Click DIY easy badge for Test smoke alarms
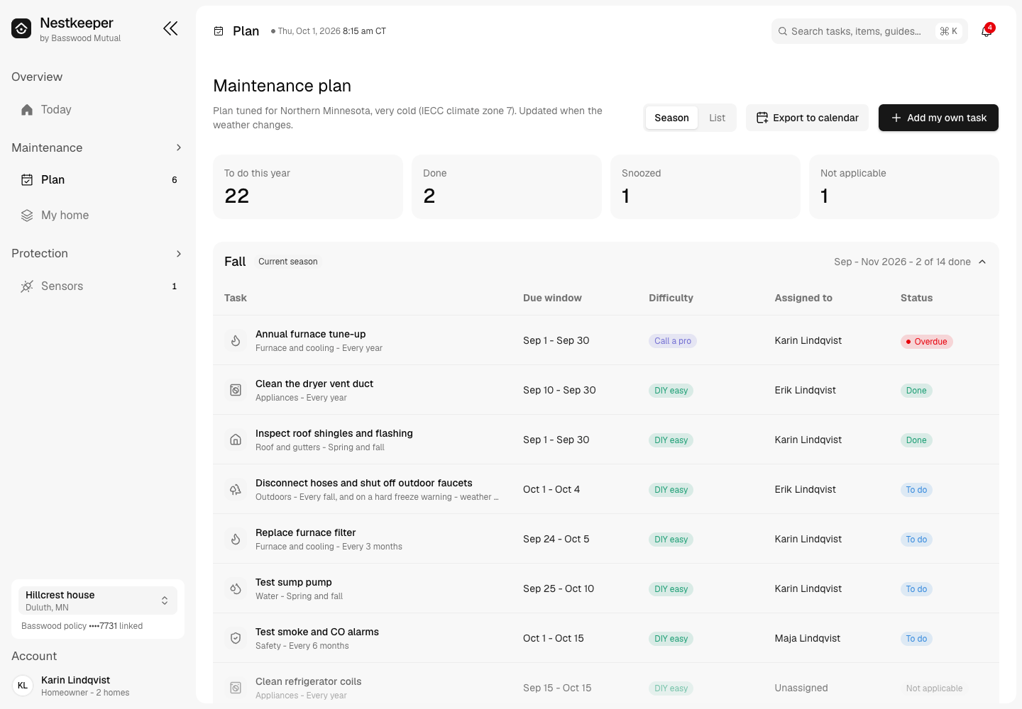Screen dimensions: 1022x709 click(x=671, y=639)
